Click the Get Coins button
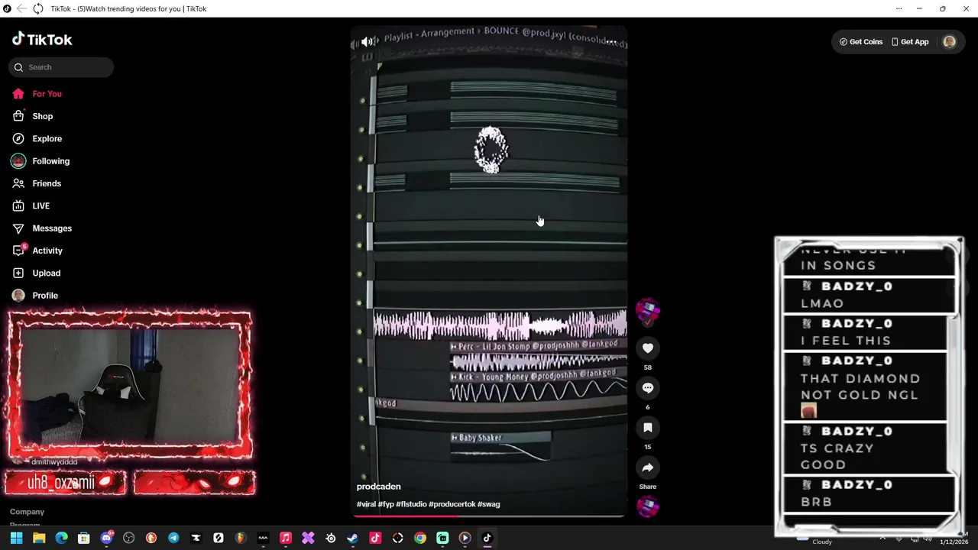 pos(861,42)
